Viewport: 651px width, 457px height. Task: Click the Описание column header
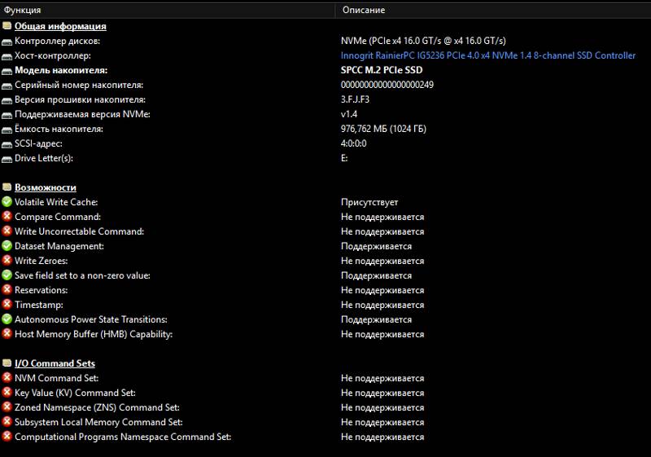pos(363,10)
